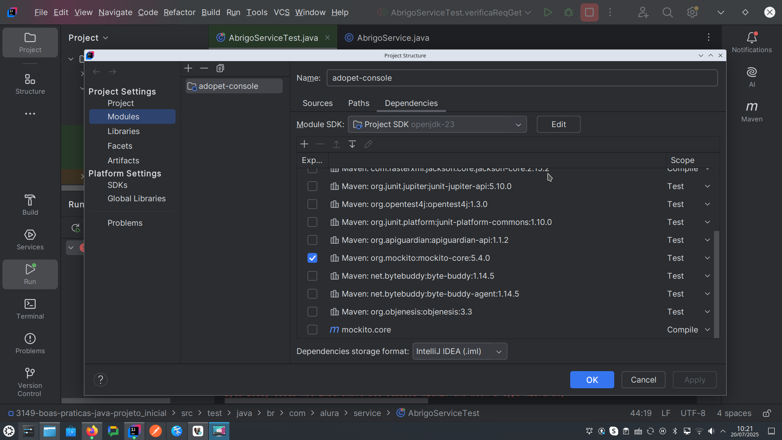
Task: Open the Version Control tool window
Action: [30, 382]
